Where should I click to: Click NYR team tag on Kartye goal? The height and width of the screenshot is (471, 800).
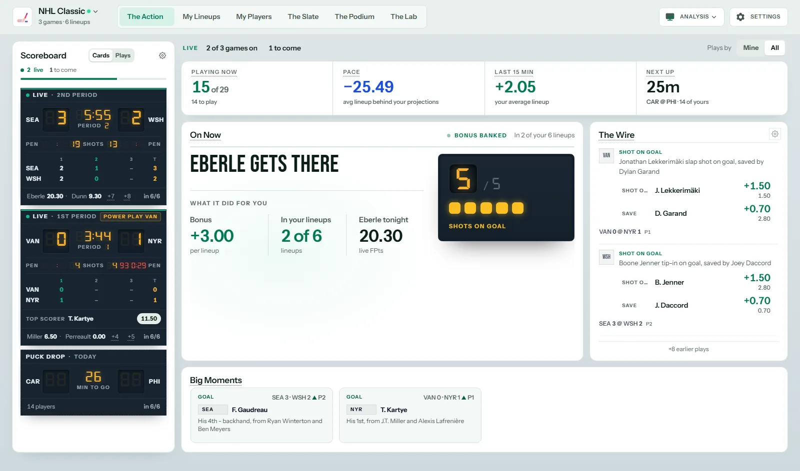click(x=361, y=410)
